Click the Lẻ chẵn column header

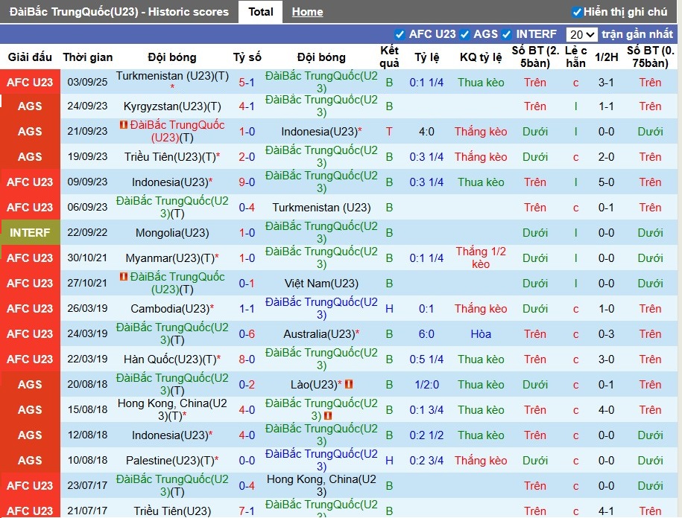tap(576, 57)
